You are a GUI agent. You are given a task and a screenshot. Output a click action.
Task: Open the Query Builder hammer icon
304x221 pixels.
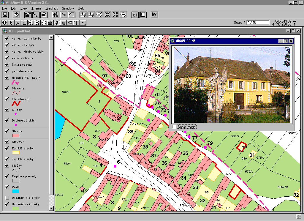(72, 15)
